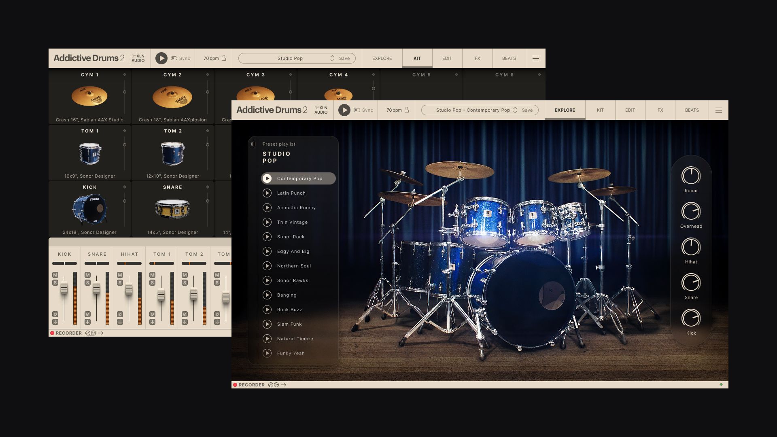Screen dimensions: 777x437
Task: Click the RECORDER forward arrow icon
Action: 284,385
